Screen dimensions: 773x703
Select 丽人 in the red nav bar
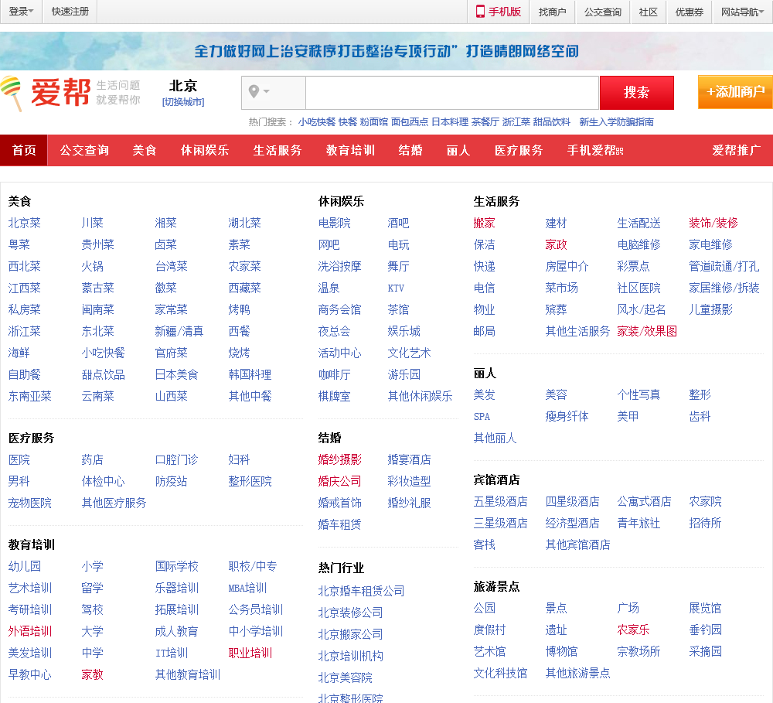coord(458,150)
